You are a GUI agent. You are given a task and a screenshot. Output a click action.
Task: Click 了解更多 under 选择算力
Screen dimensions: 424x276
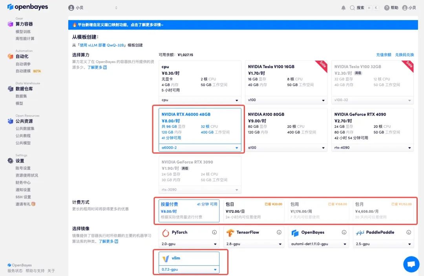coord(97,67)
